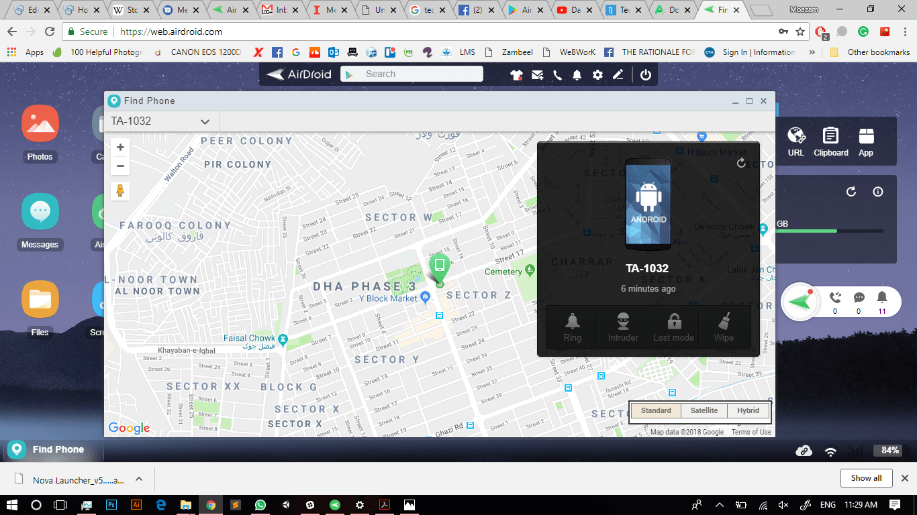Click the Intruder icon in device panel

[x=623, y=321]
